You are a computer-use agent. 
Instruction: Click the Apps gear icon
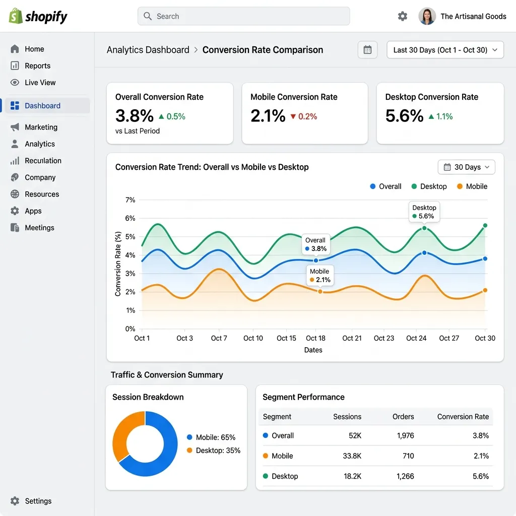15,211
